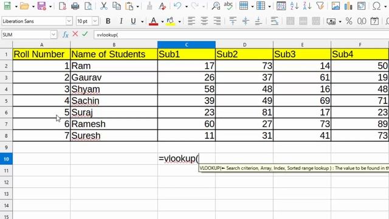389x219 pixels.
Task: Open currency format dropdown arrow
Action: coord(340,22)
